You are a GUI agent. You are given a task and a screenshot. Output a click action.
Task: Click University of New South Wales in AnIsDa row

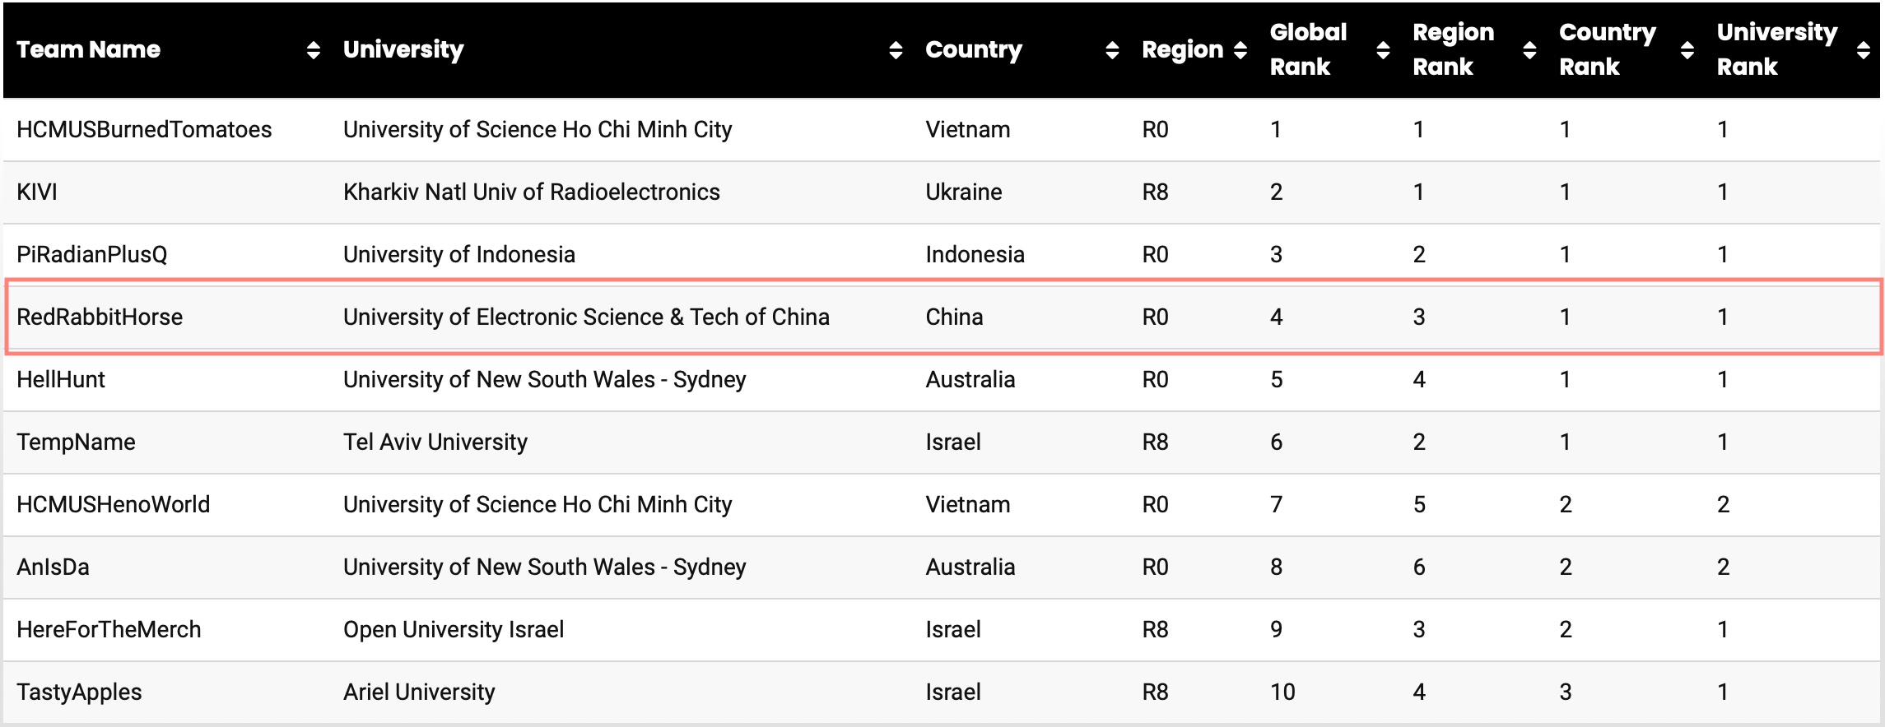tap(545, 567)
